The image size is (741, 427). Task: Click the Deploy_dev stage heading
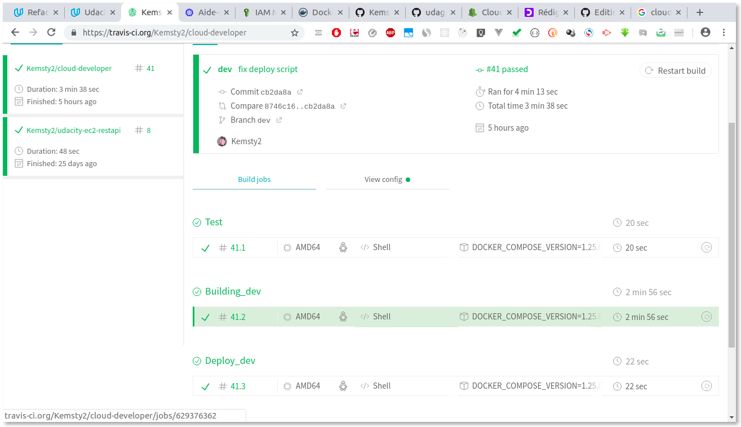[230, 361]
